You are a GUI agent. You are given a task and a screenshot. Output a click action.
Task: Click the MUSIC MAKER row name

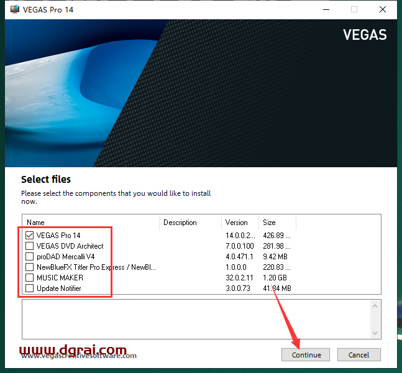click(x=60, y=277)
